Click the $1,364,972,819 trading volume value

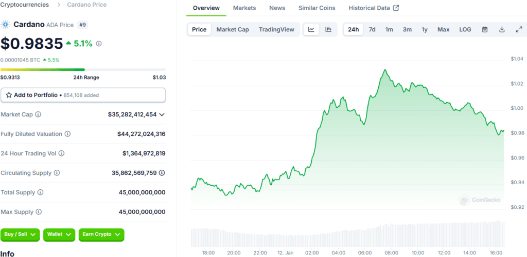pyautogui.click(x=144, y=153)
